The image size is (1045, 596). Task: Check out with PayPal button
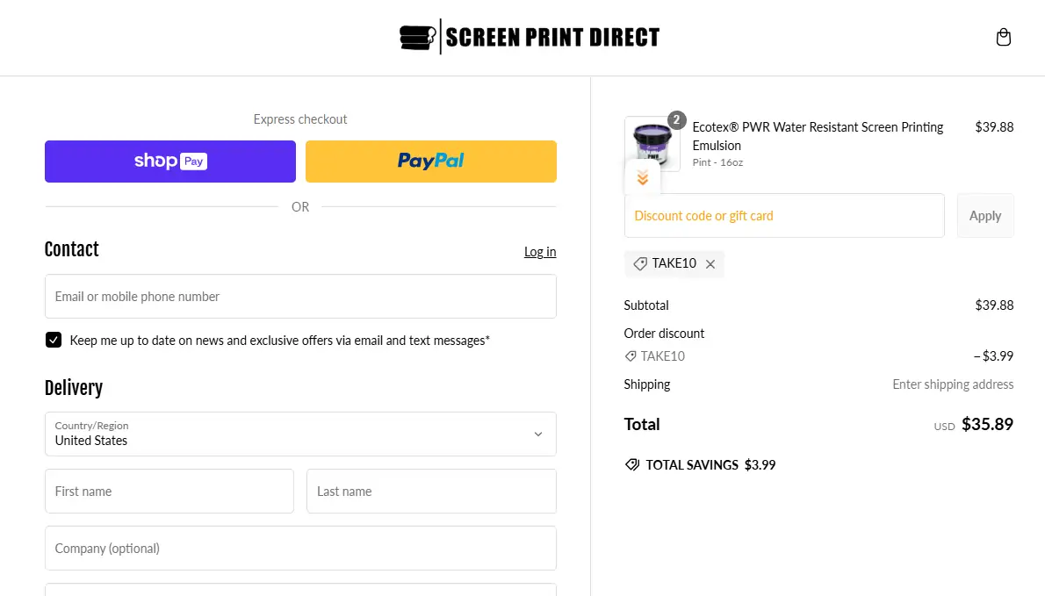[431, 162]
